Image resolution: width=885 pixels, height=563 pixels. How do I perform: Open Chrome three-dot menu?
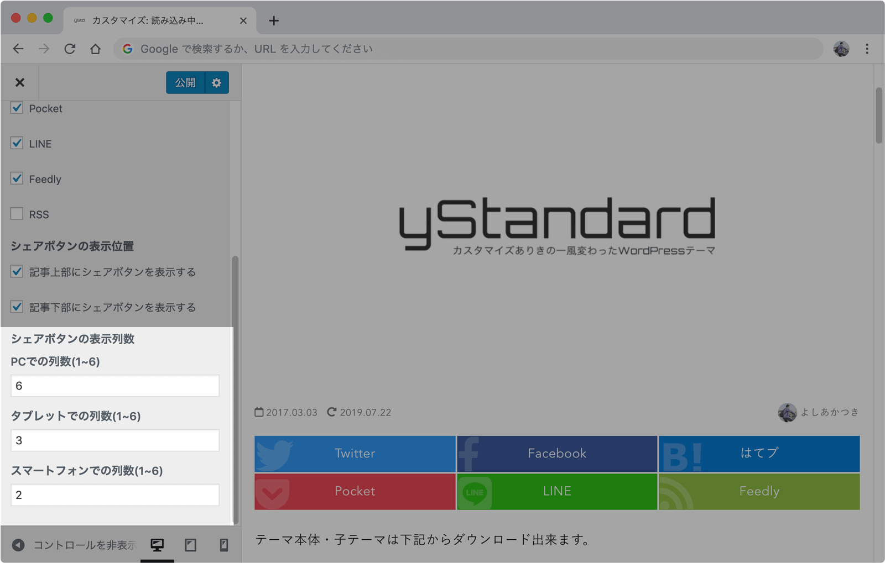tap(867, 49)
